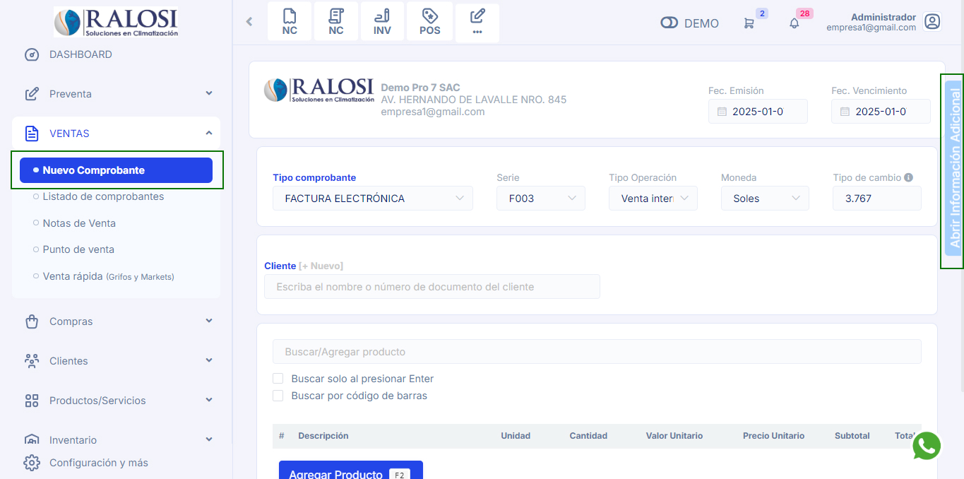Open the POS shortcut icon
This screenshot has height=479, width=964.
429,22
